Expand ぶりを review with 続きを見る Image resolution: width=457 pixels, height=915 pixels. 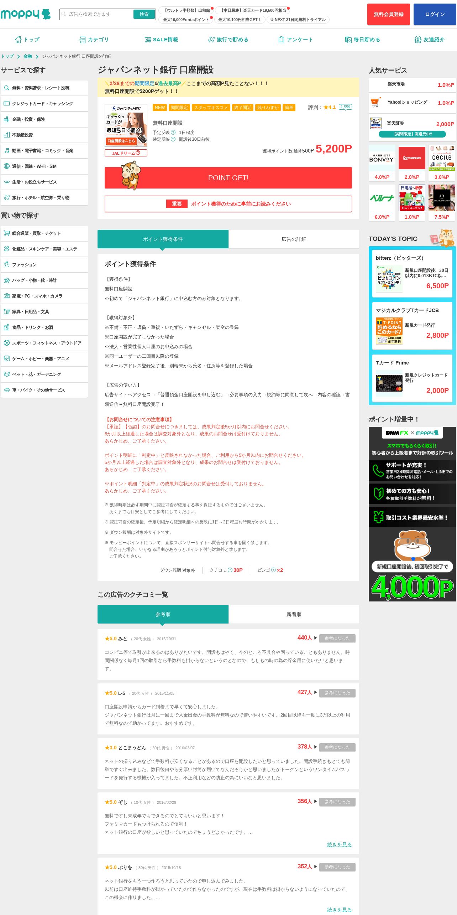pyautogui.click(x=339, y=910)
